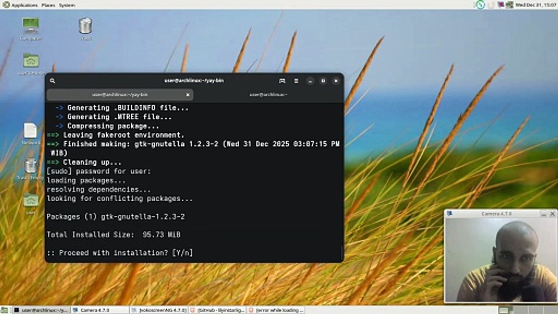
Task: Click the 'Proceed with installation? [Y/n]' prompt line
Action: (119, 253)
